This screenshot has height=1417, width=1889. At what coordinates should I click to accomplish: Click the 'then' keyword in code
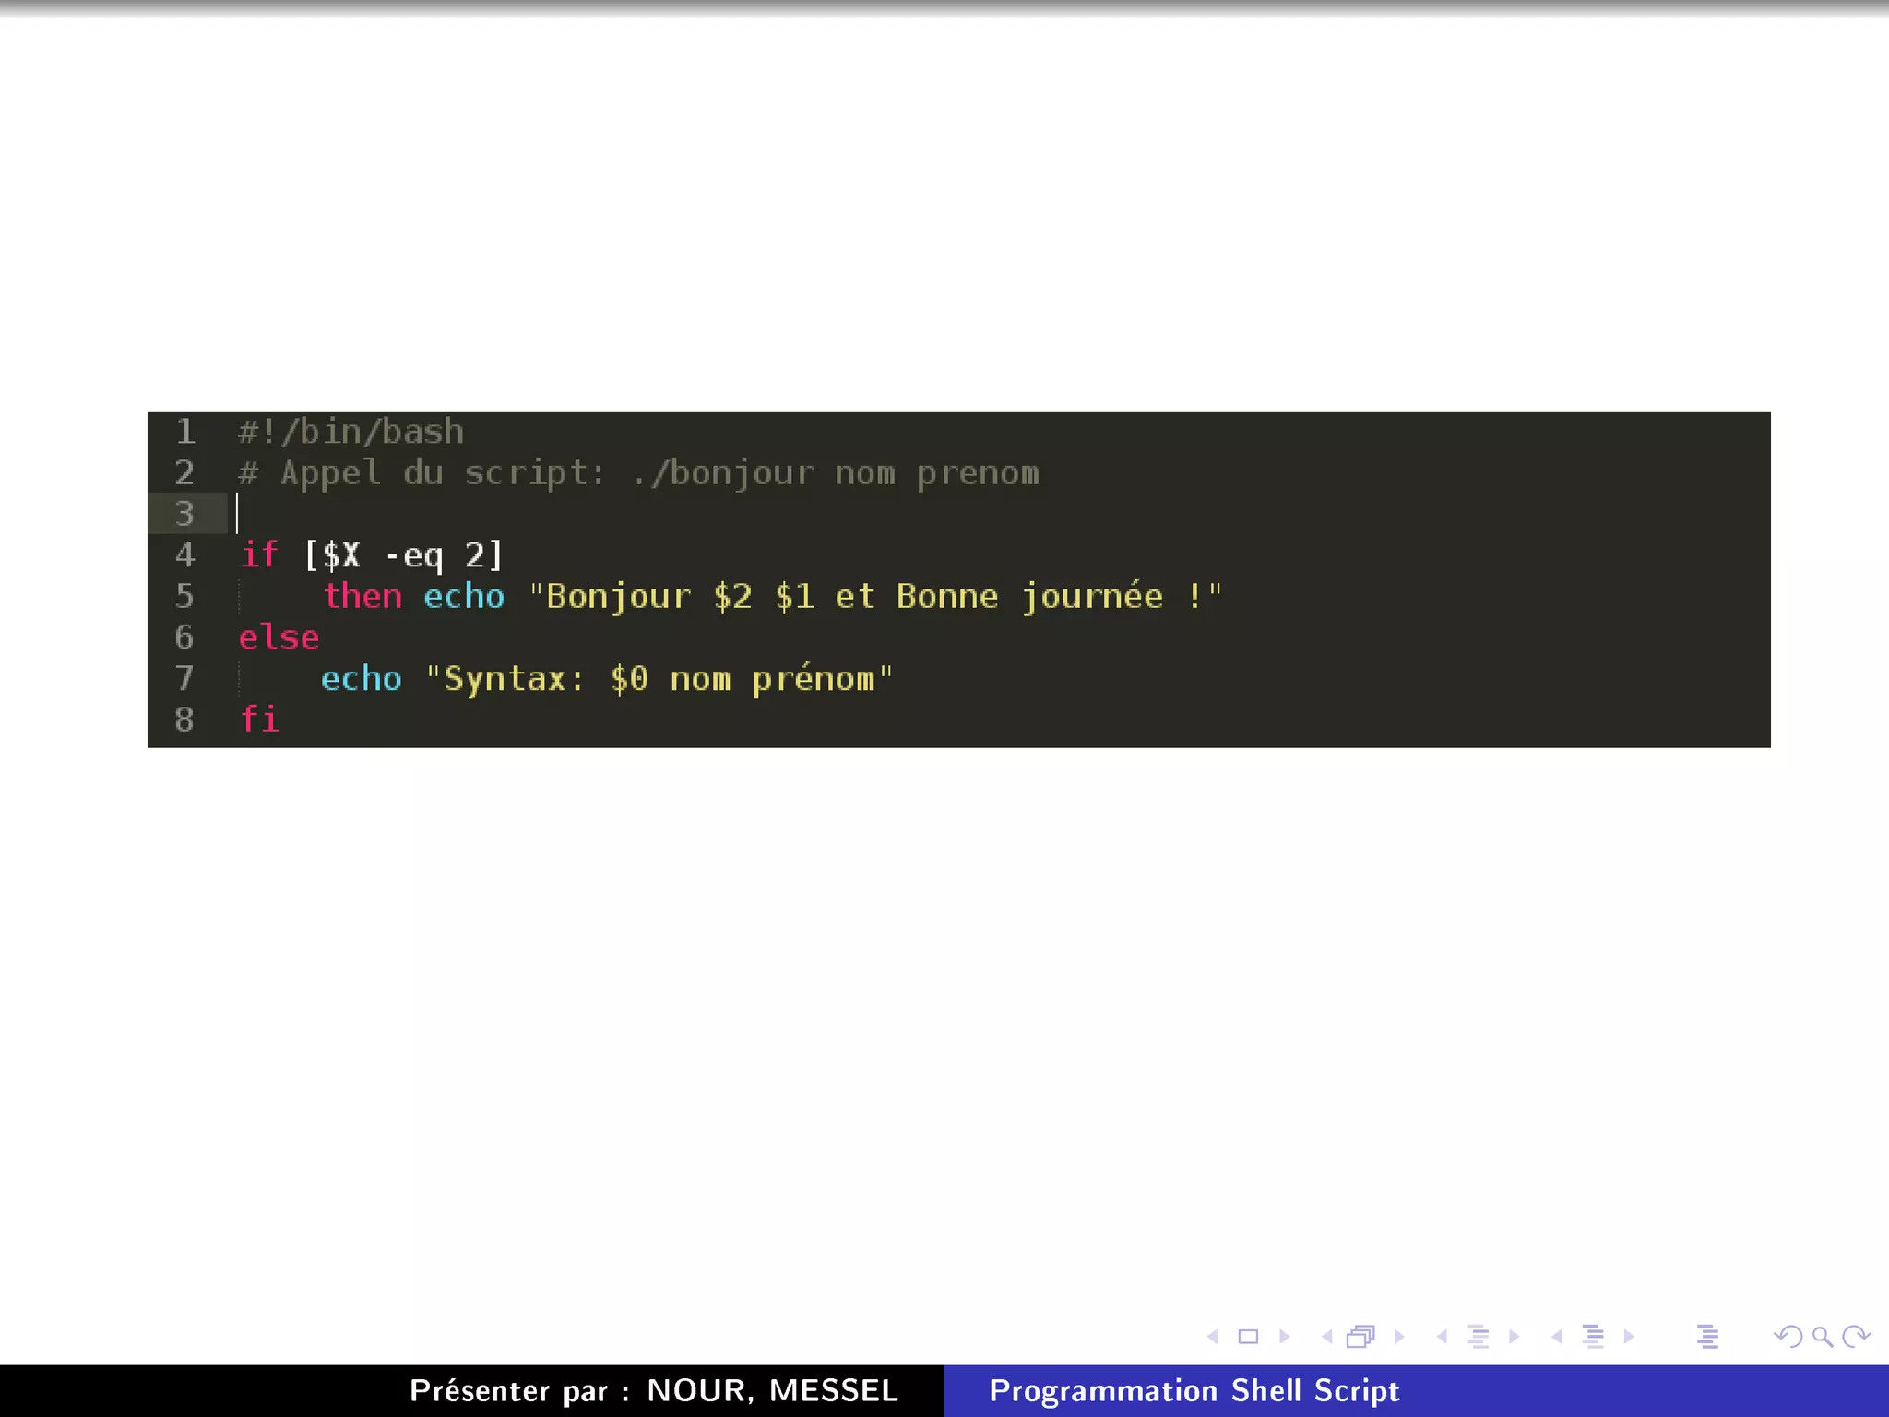pos(362,596)
